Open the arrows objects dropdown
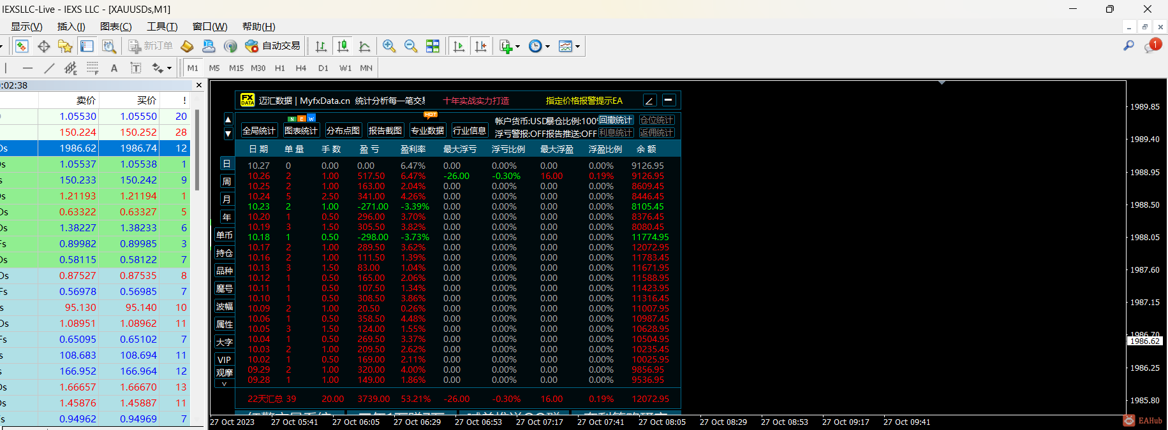 161,68
